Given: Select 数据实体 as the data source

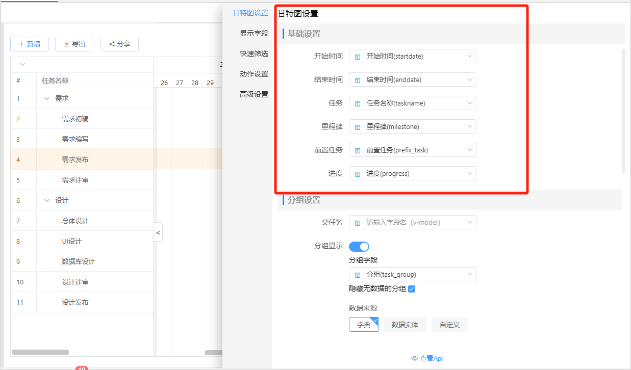Looking at the screenshot, I should pyautogui.click(x=405, y=325).
